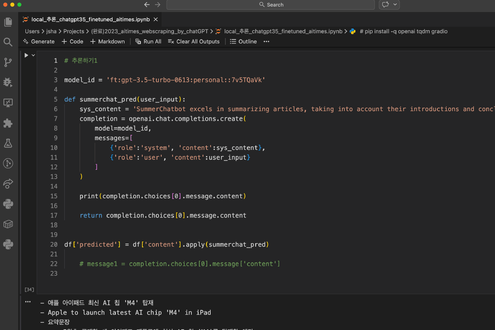
Task: Go back with the navigation arrow
Action: tap(147, 4)
